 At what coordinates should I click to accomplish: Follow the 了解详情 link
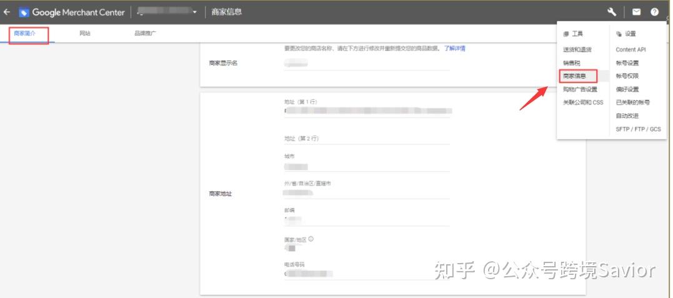[454, 49]
